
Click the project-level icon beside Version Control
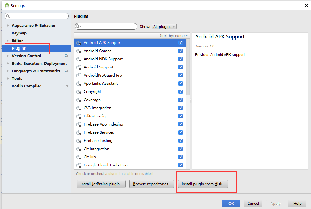(x=66, y=56)
